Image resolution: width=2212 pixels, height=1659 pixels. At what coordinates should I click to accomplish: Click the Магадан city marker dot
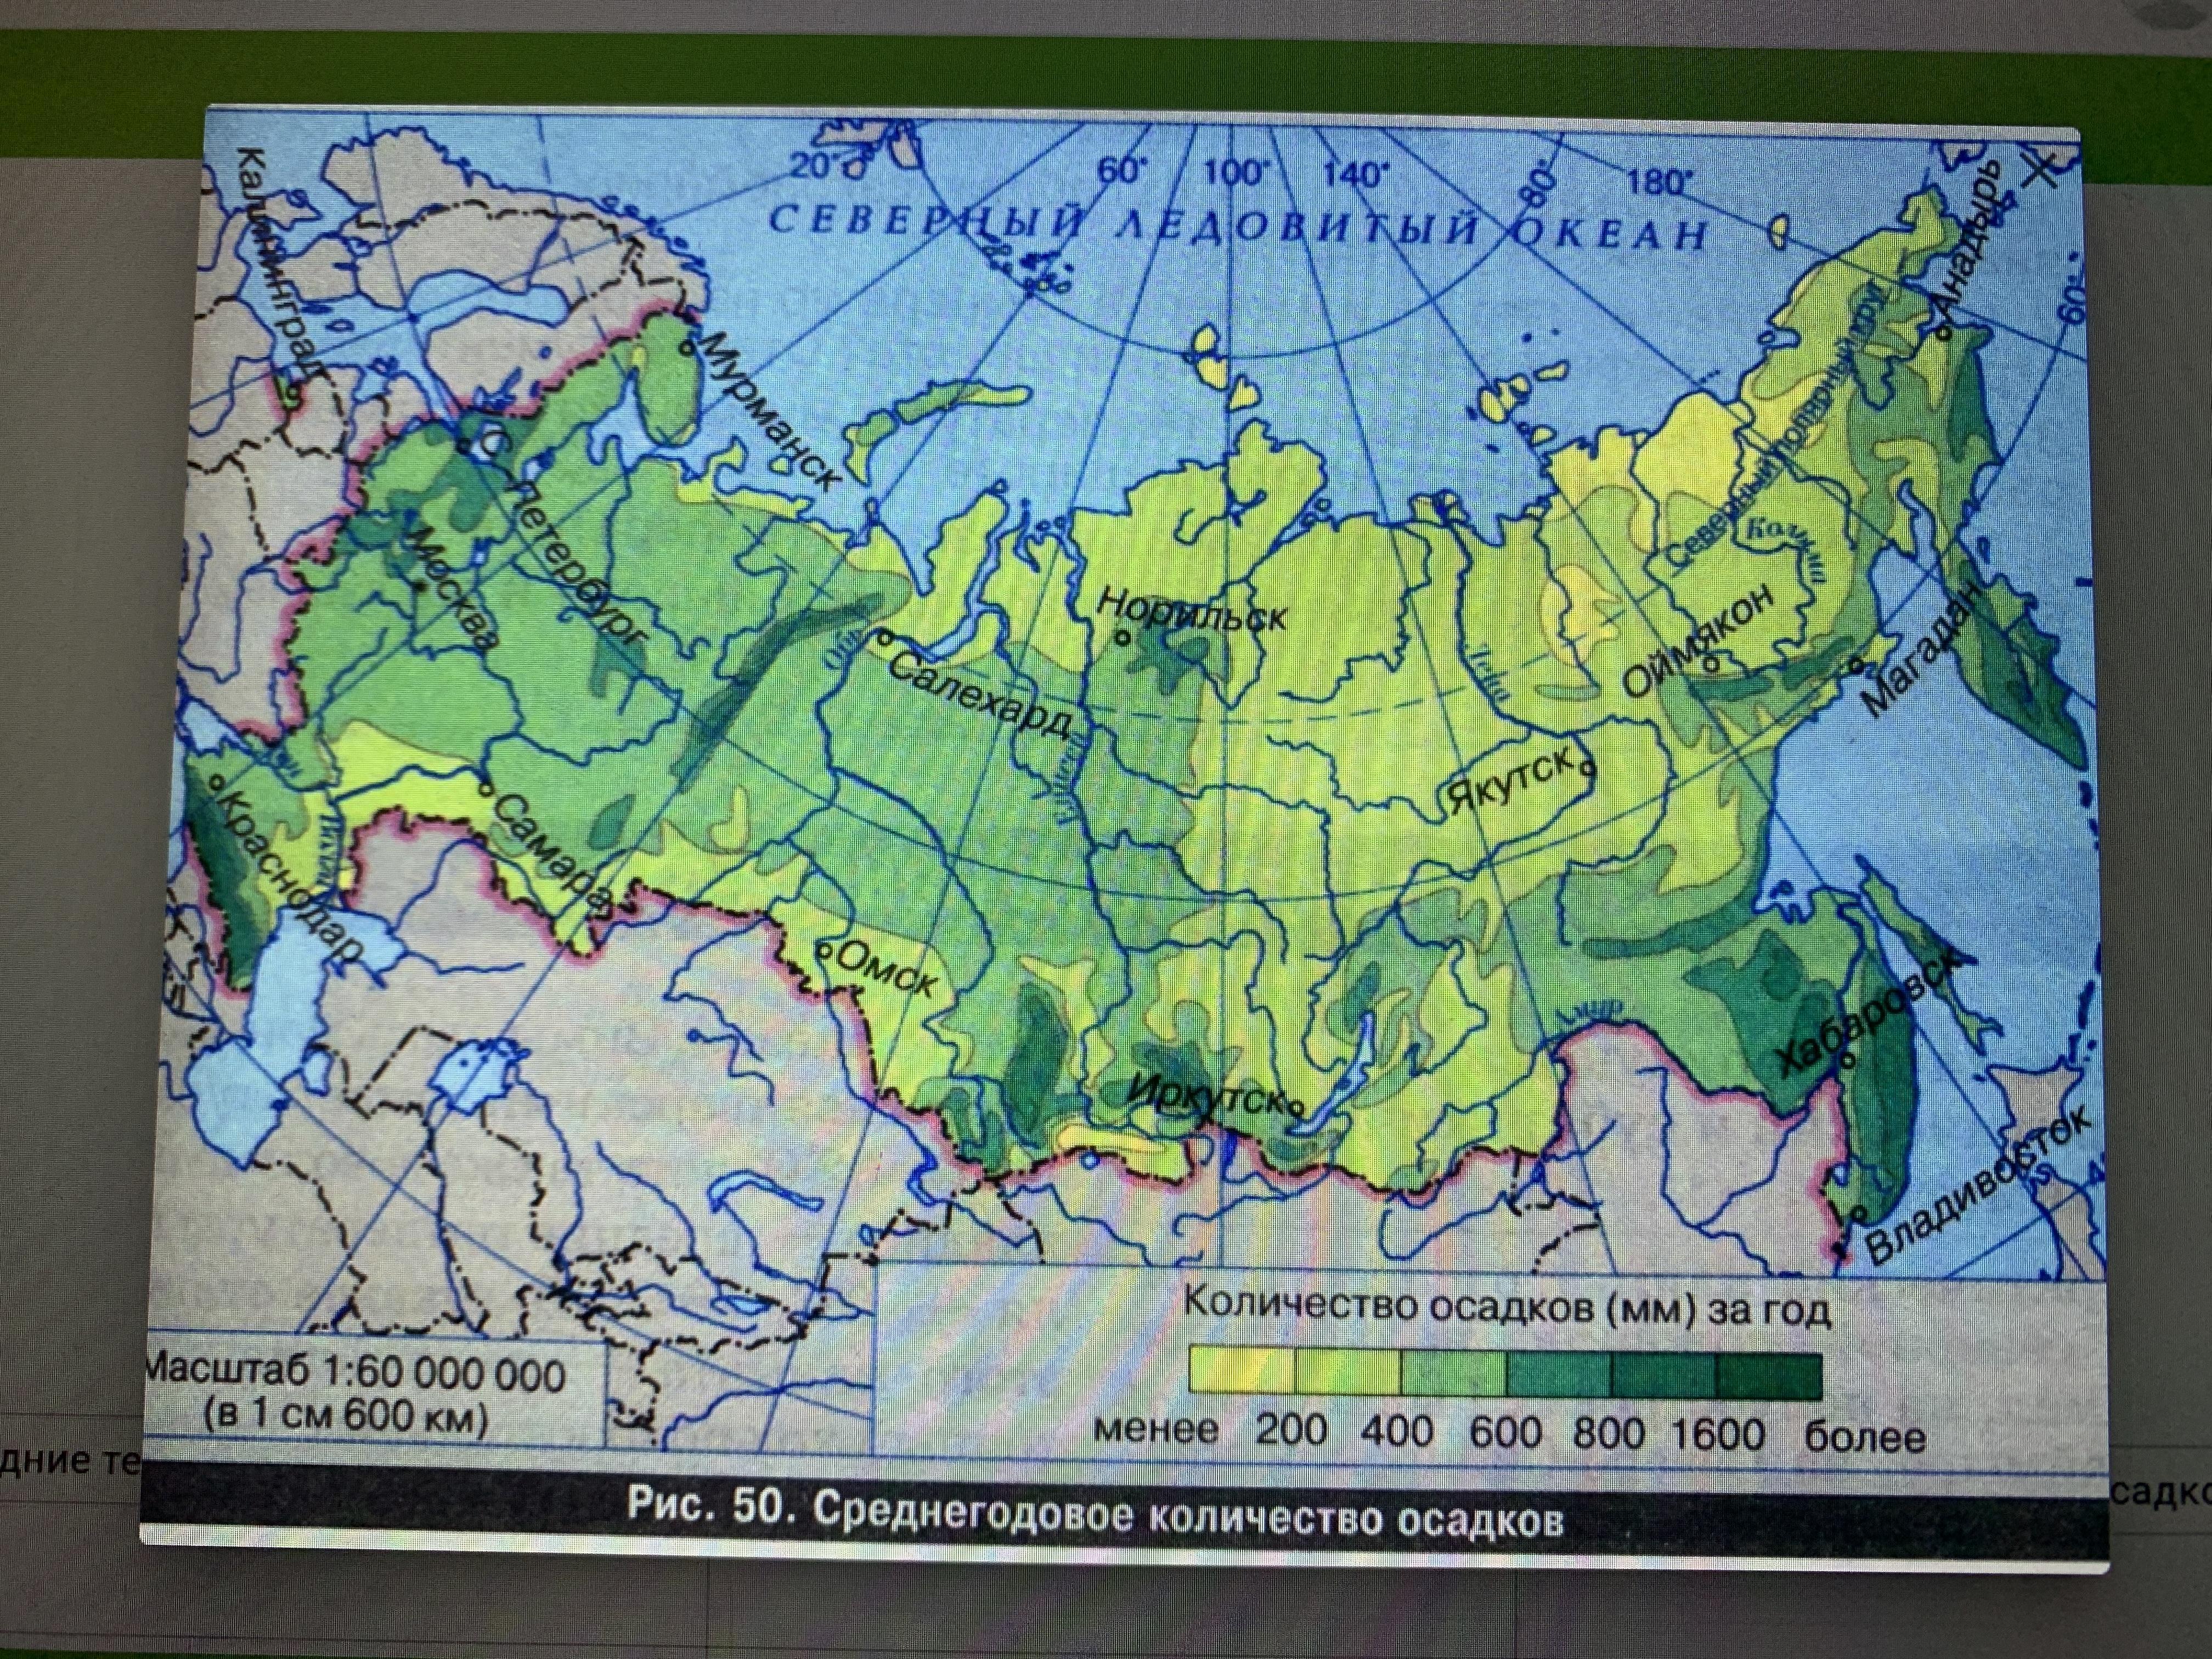[x=1856, y=663]
